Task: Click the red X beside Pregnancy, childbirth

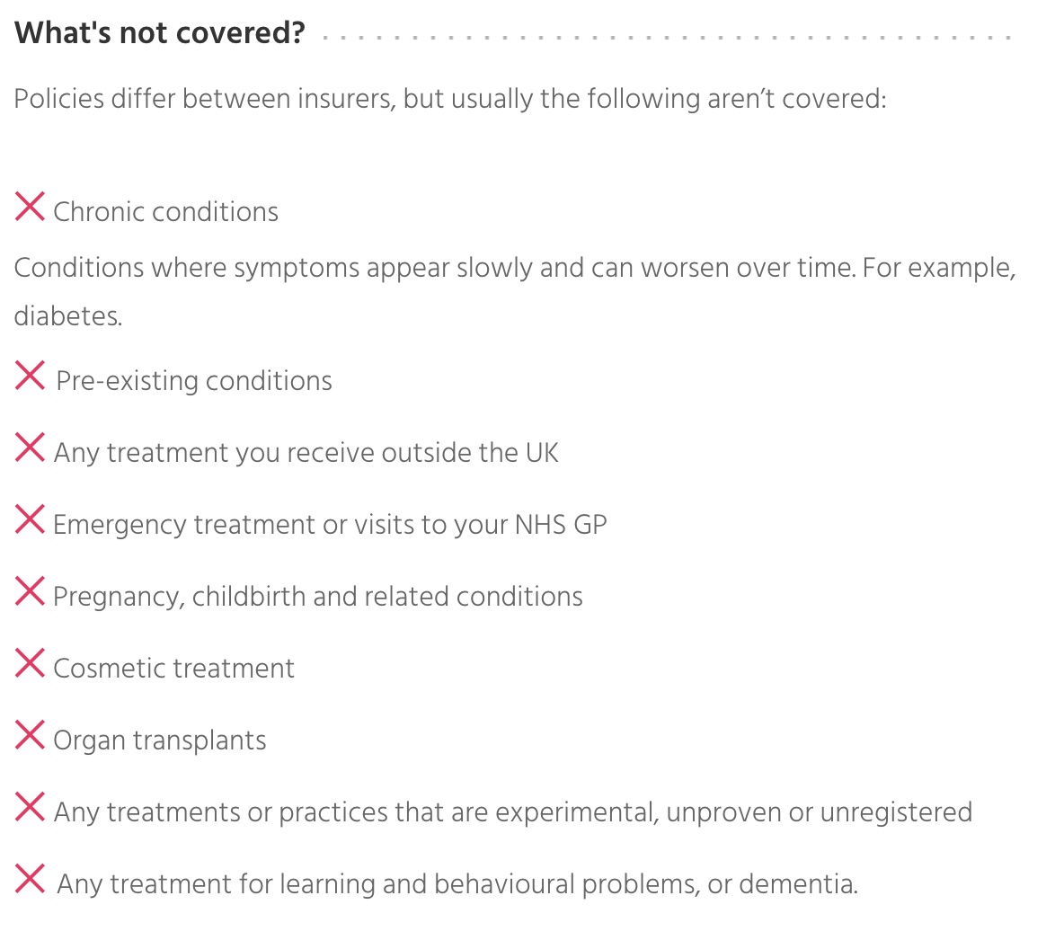Action: pyautogui.click(x=30, y=590)
